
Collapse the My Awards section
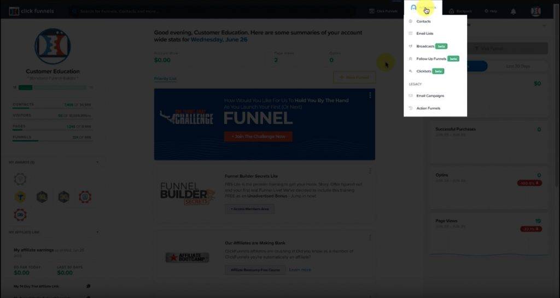[x=97, y=162]
